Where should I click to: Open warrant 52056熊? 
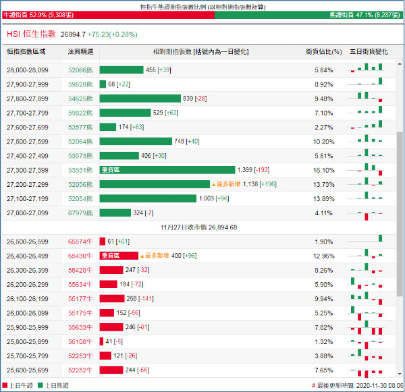click(x=80, y=184)
